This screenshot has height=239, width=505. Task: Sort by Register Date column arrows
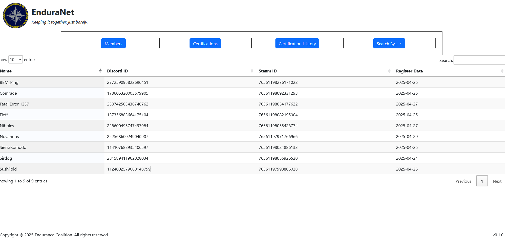pyautogui.click(x=502, y=71)
